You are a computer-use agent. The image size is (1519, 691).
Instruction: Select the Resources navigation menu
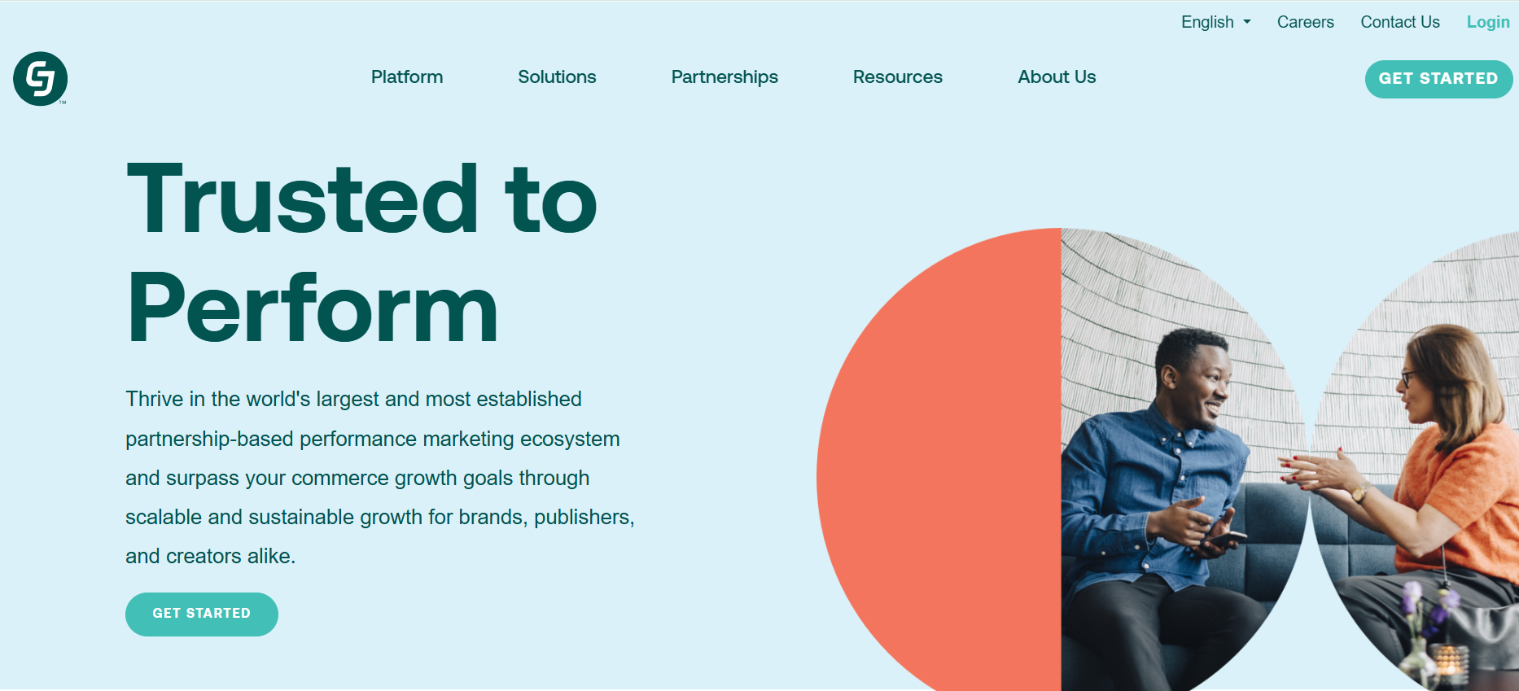(x=897, y=77)
